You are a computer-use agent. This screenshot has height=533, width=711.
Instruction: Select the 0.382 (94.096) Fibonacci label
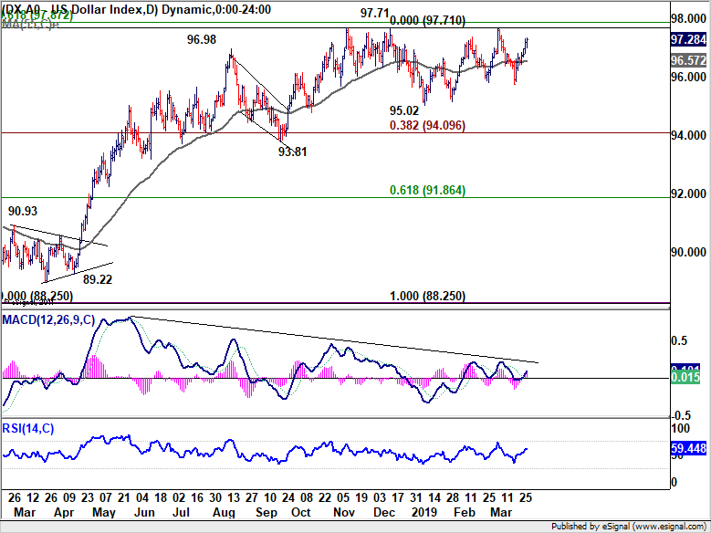427,125
